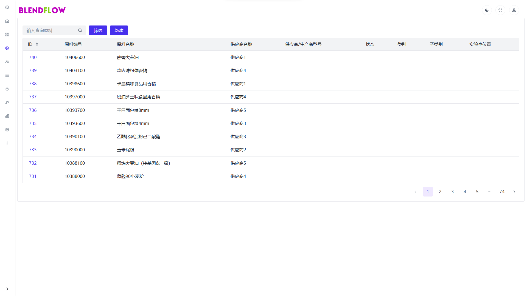Click the 新建 create button
527x296 pixels.
coord(119,30)
